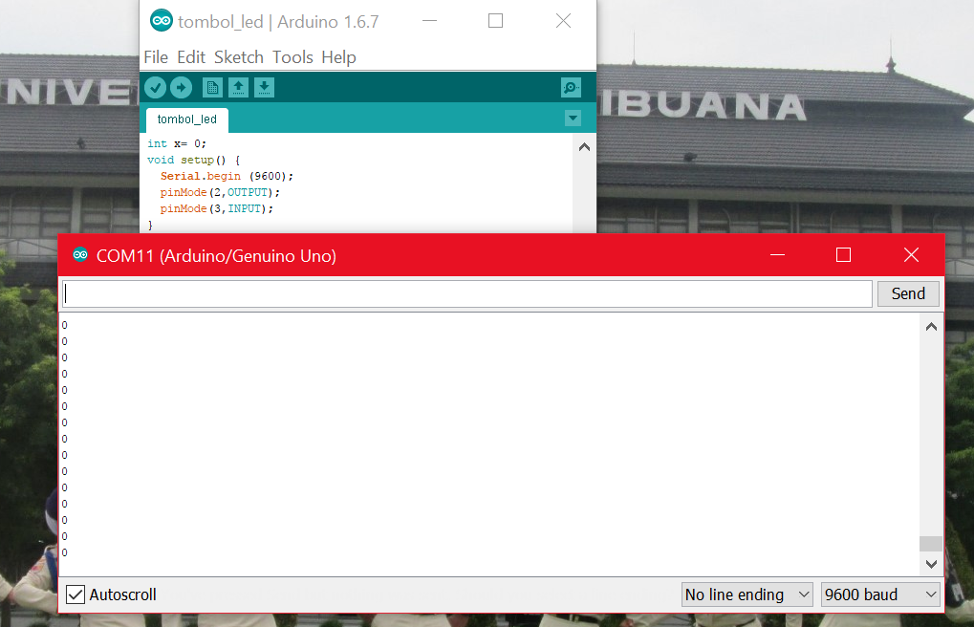Image resolution: width=974 pixels, height=627 pixels.
Task: Click serial monitor scroll up arrow
Action: [931, 327]
